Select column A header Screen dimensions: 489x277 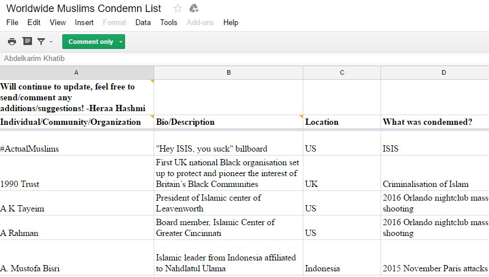[x=77, y=72]
